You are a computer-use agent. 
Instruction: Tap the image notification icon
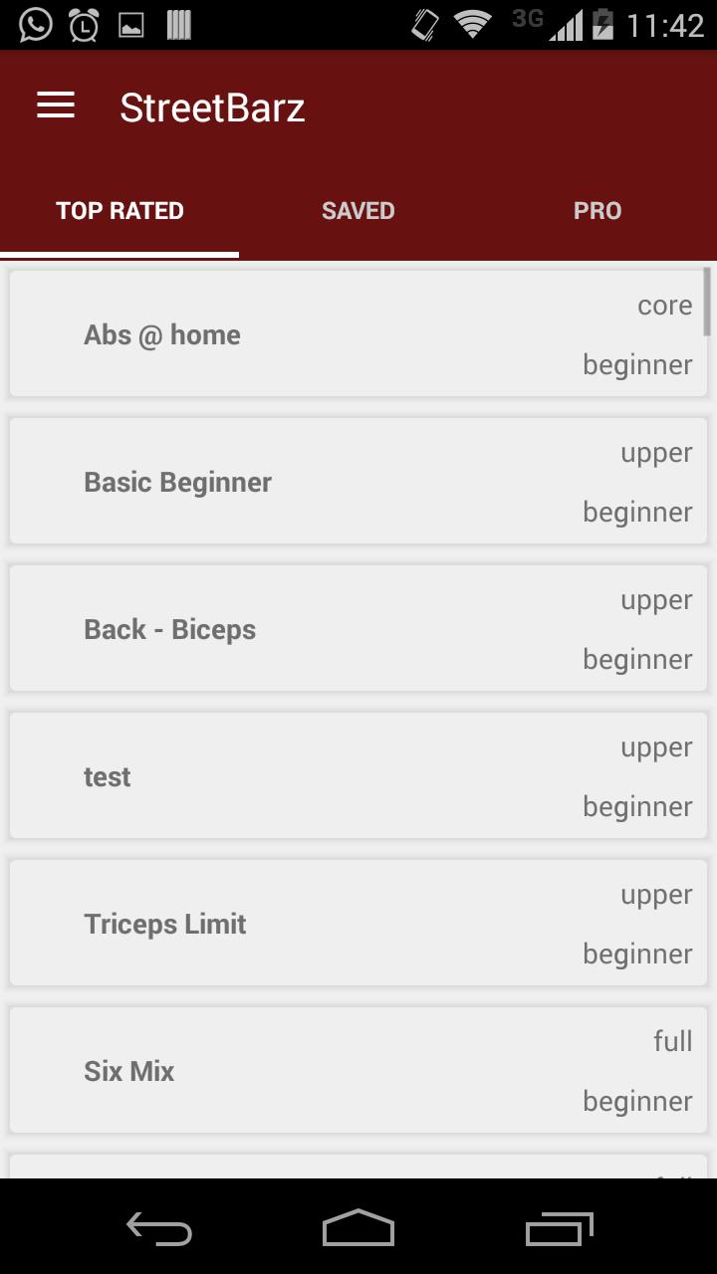(x=131, y=25)
